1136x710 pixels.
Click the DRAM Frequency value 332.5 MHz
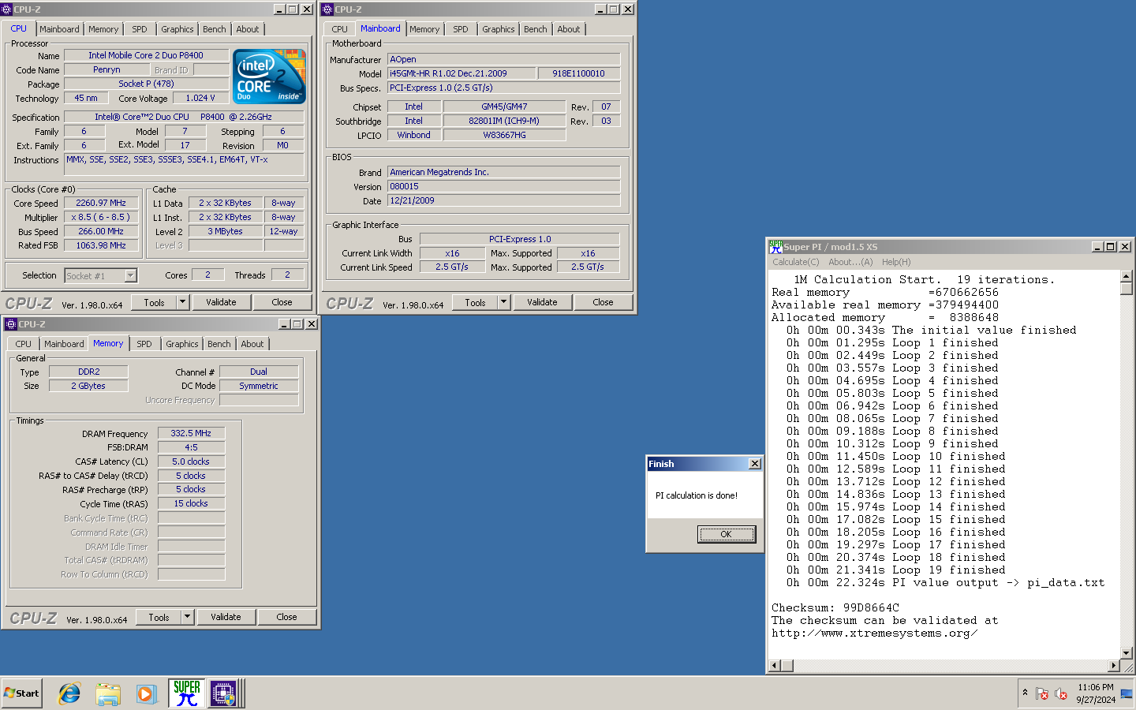point(191,433)
